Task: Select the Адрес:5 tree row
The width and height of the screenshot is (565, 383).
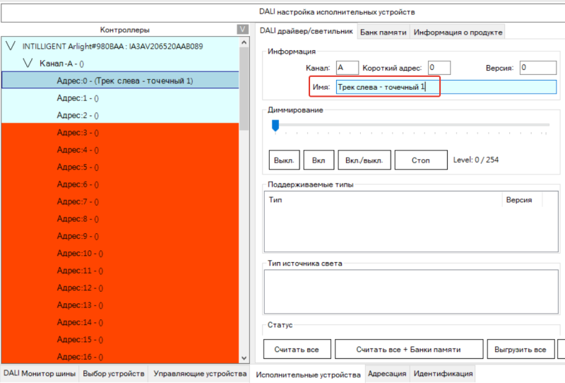Action: point(120,167)
